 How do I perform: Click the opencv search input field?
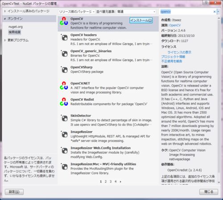click(x=186, y=12)
